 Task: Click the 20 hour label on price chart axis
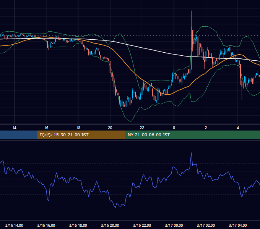coord(110,128)
